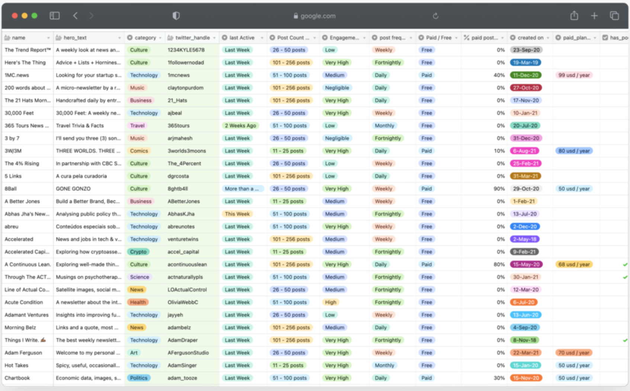Toggle the has_po checkmark for Through The ACT row
Screen dimensions: 630x391
coord(625,277)
